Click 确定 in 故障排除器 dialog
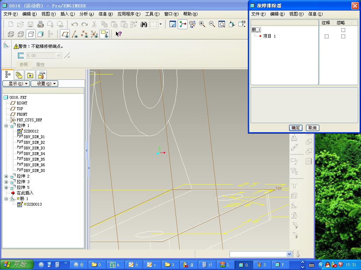The height and width of the screenshot is (270, 361). [x=296, y=128]
